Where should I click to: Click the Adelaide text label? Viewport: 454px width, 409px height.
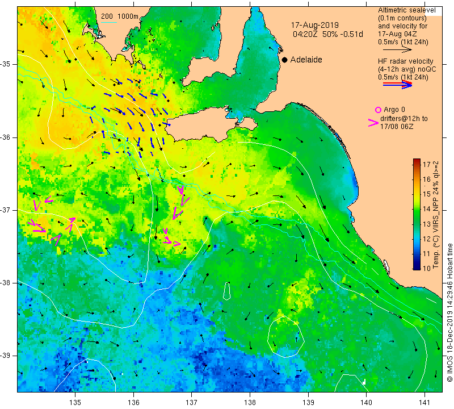pos(306,60)
